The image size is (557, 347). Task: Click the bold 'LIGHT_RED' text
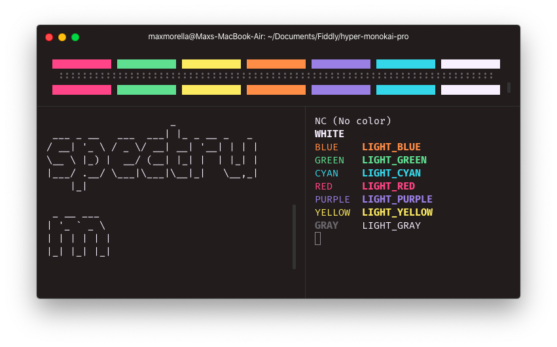click(x=388, y=186)
